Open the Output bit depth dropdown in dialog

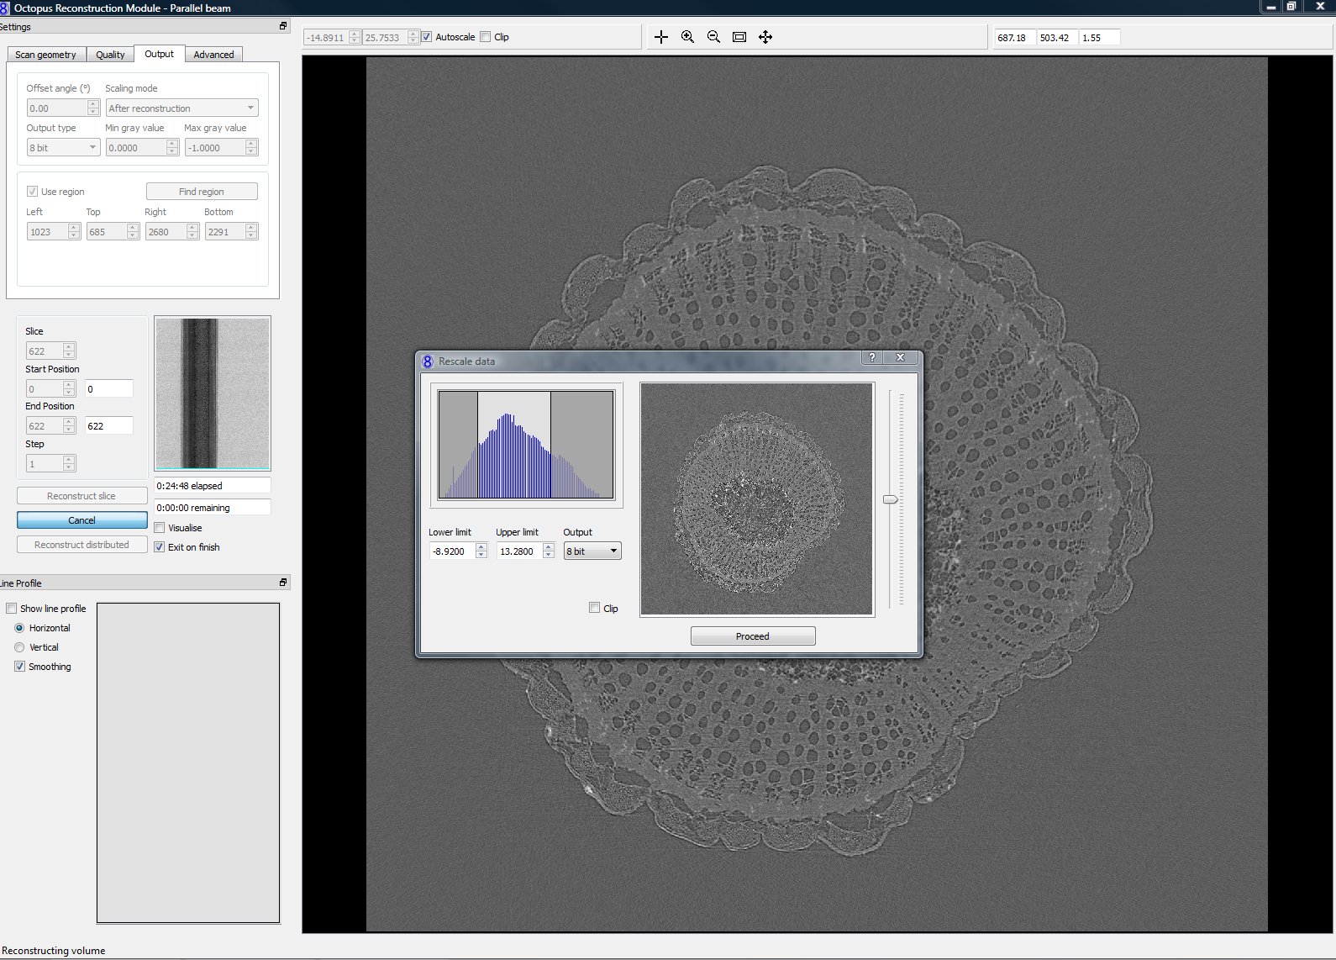tap(592, 551)
